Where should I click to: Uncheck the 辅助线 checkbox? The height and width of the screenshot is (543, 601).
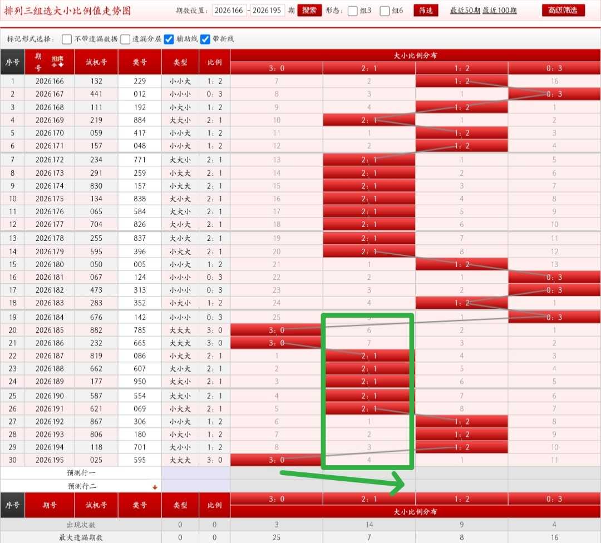coord(169,39)
